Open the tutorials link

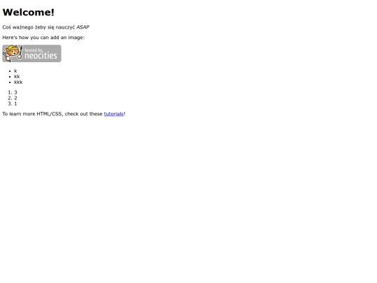(114, 114)
